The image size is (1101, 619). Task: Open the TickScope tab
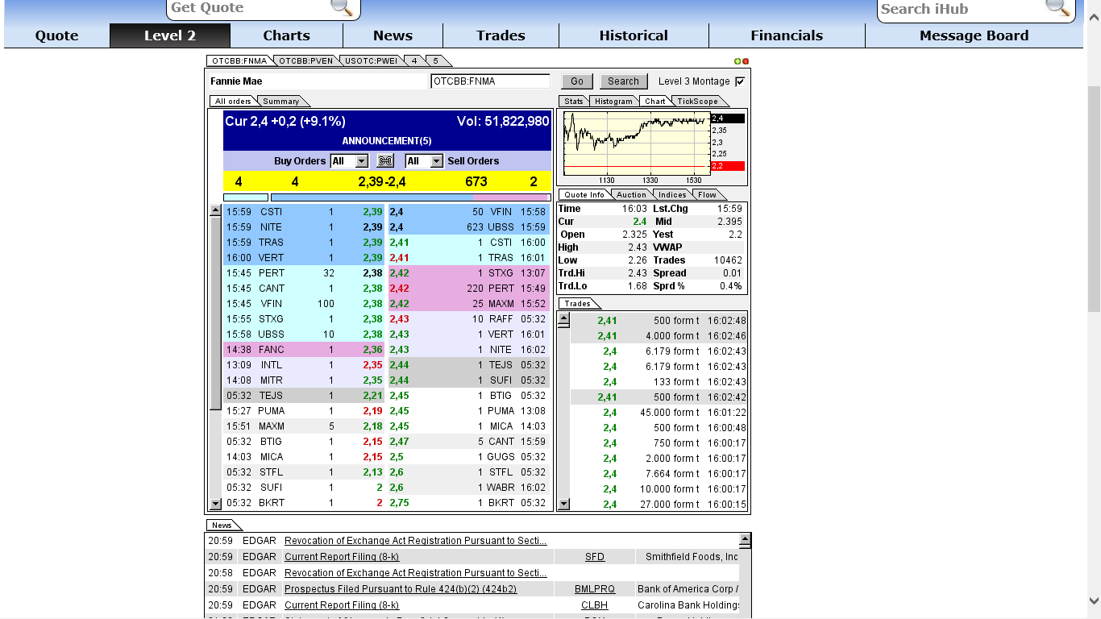click(x=697, y=102)
